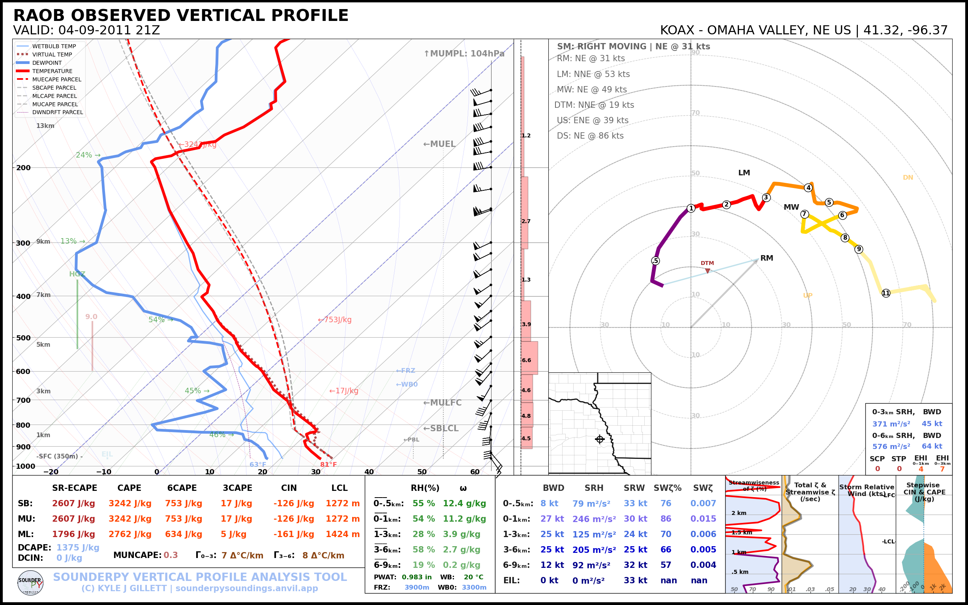Click the DTM triangle marker on hodograph
968x605 pixels.
(x=707, y=271)
